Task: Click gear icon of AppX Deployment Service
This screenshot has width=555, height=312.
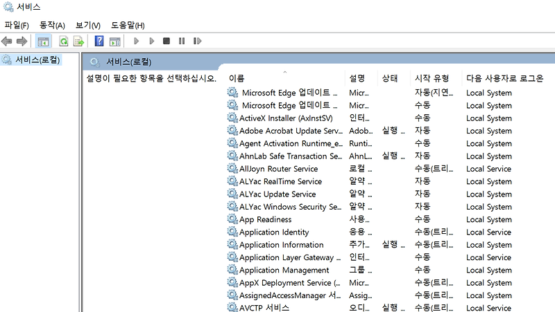Action: (x=232, y=282)
